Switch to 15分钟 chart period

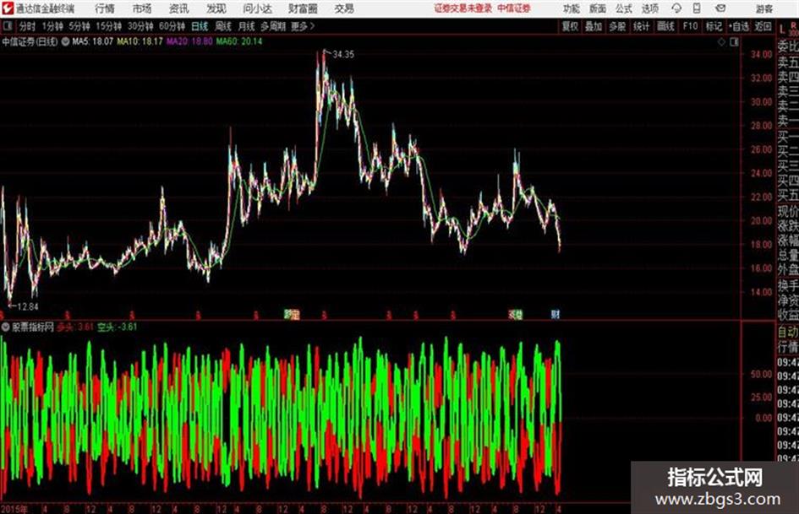[x=109, y=26]
